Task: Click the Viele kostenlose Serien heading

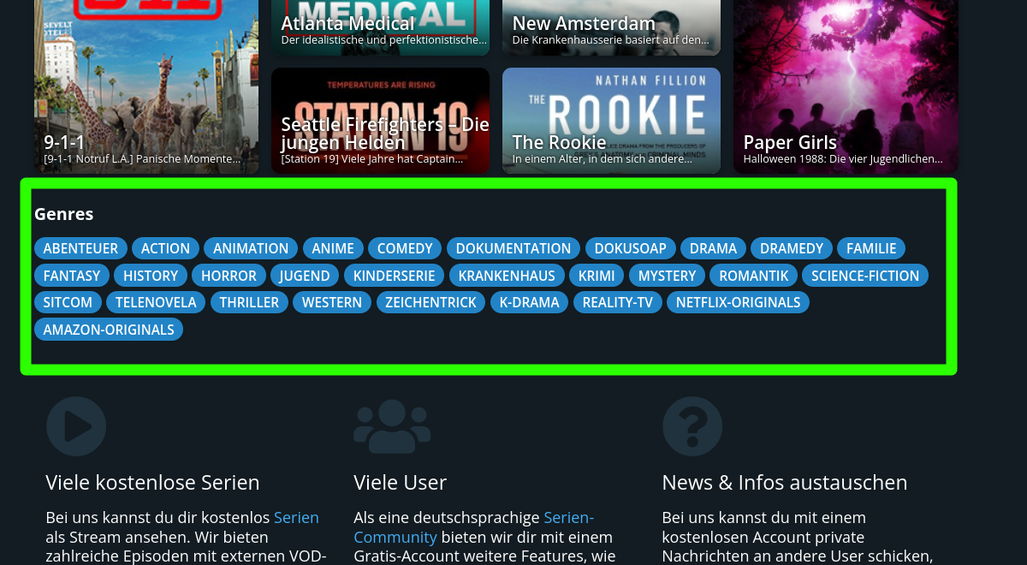Action: pos(152,483)
